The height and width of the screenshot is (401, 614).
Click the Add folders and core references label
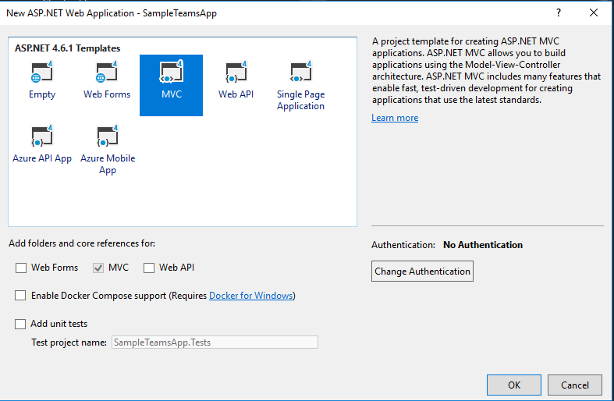coord(82,243)
